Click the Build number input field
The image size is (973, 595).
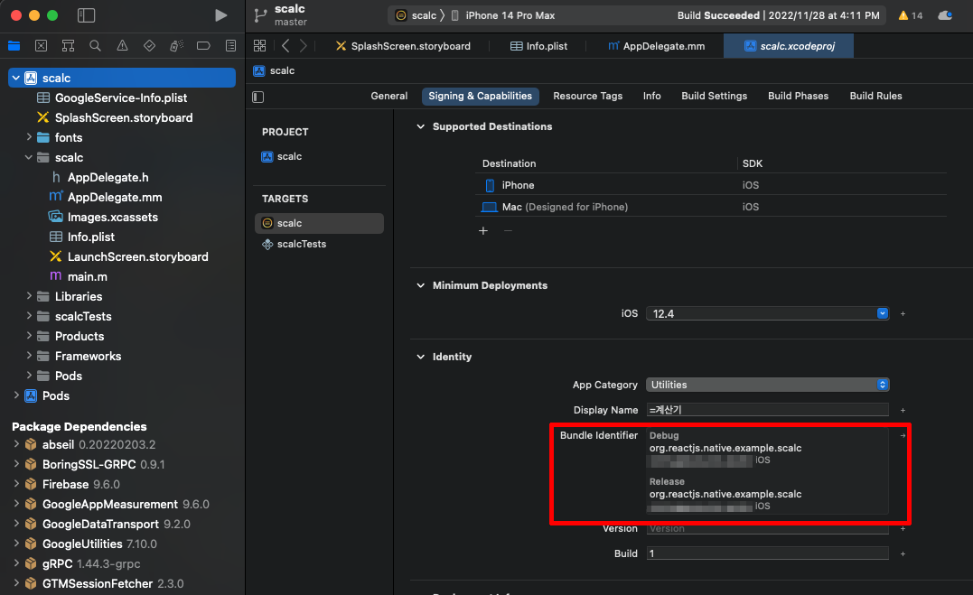pos(768,553)
